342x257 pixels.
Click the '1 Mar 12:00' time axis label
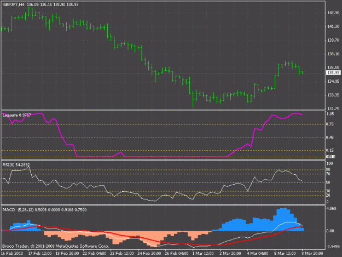click(203, 254)
